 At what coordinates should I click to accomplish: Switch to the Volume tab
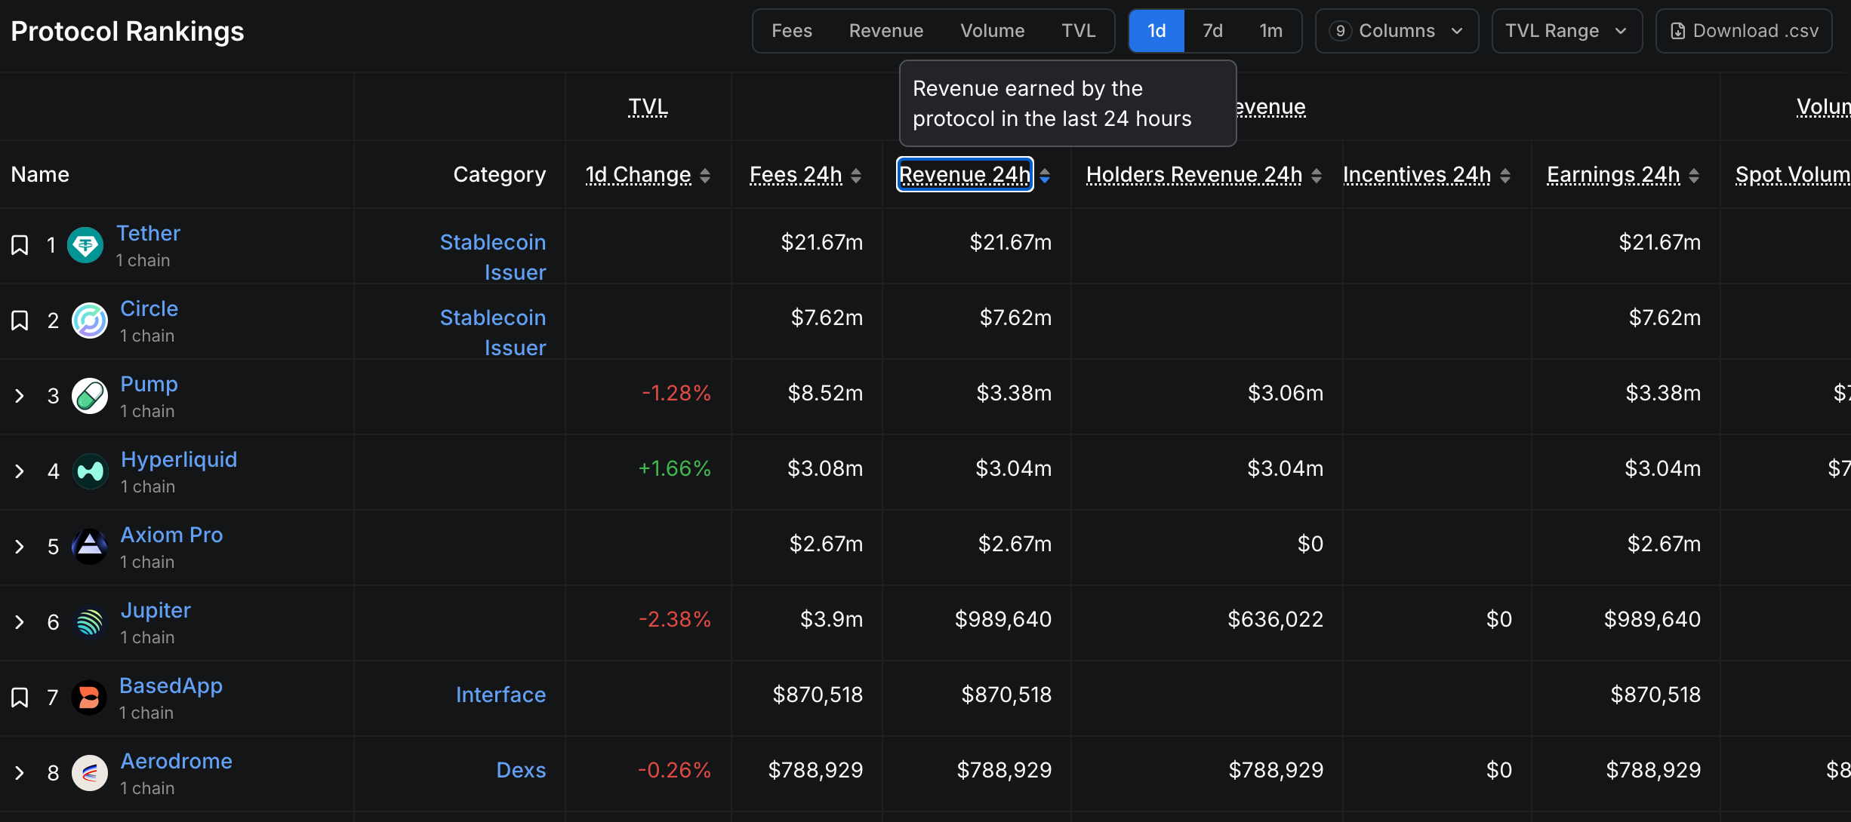tap(993, 31)
